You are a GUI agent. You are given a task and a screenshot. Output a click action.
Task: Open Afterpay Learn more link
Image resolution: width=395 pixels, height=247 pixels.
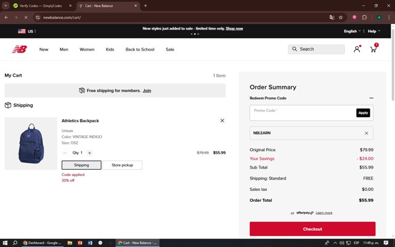click(324, 212)
